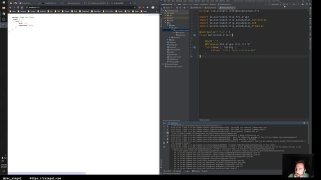Open build.gradle in project tree
Viewport: 321px width, 180px height.
click(x=173, y=45)
